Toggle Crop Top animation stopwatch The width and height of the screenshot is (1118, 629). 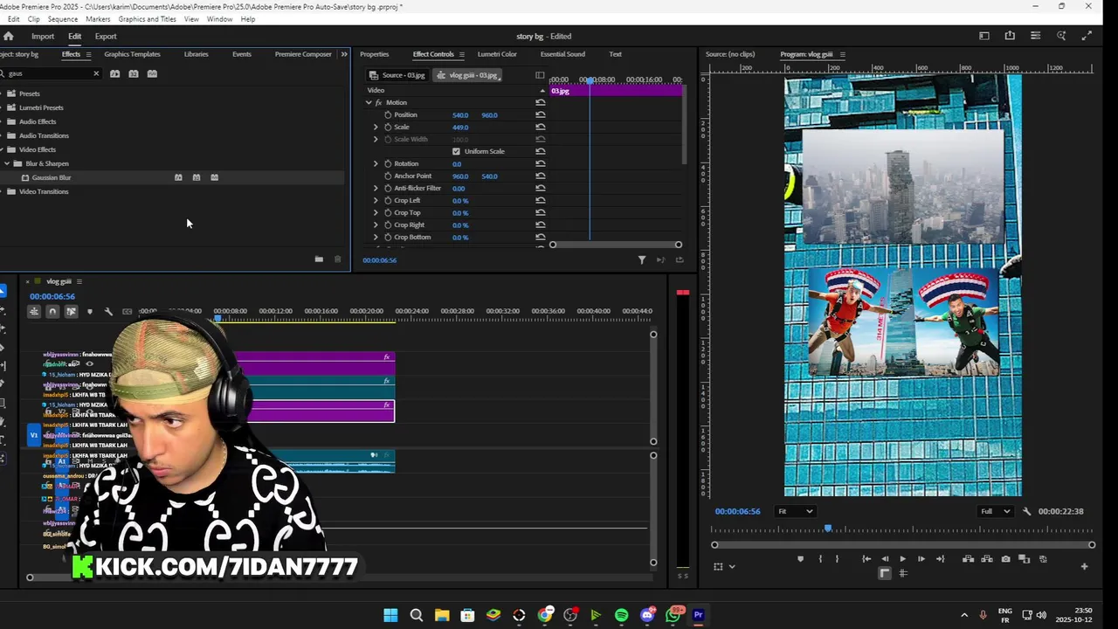388,212
